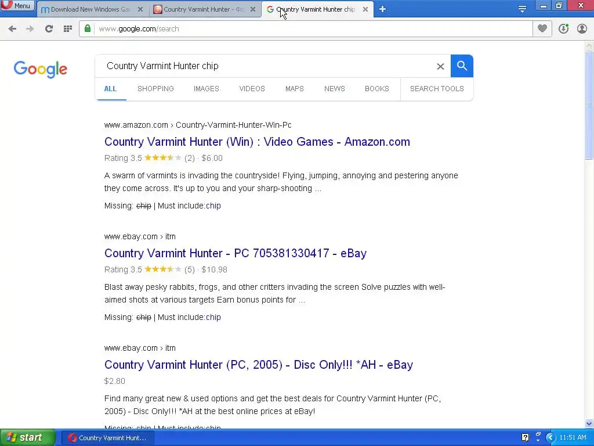The image size is (594, 446).
Task: Select the ALL results tab
Action: pos(110,89)
